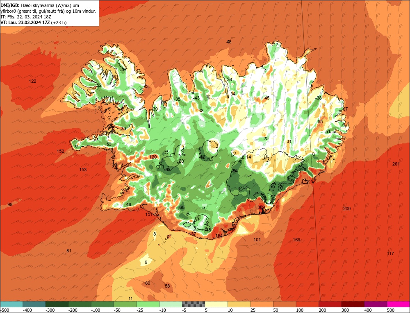
Task: Click the 101 value south of Iceland
Action: (257, 240)
